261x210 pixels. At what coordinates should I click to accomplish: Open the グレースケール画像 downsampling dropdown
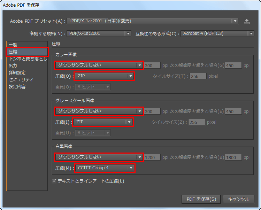tap(99, 111)
